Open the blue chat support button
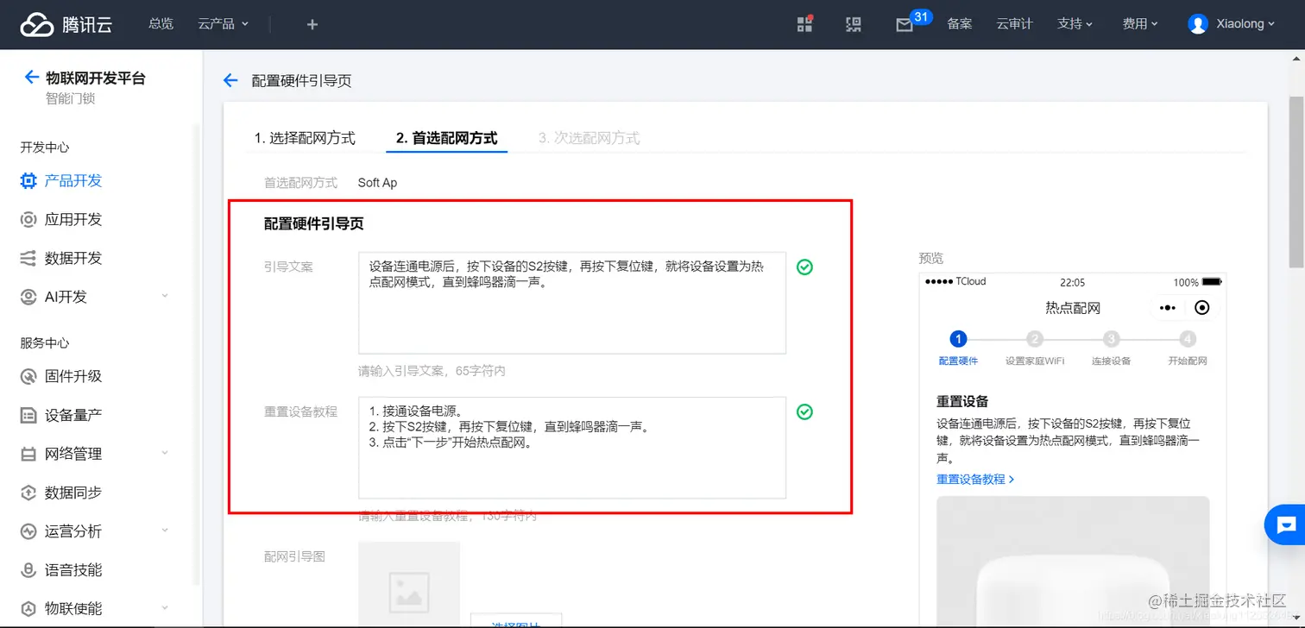This screenshot has height=628, width=1305. pos(1286,524)
